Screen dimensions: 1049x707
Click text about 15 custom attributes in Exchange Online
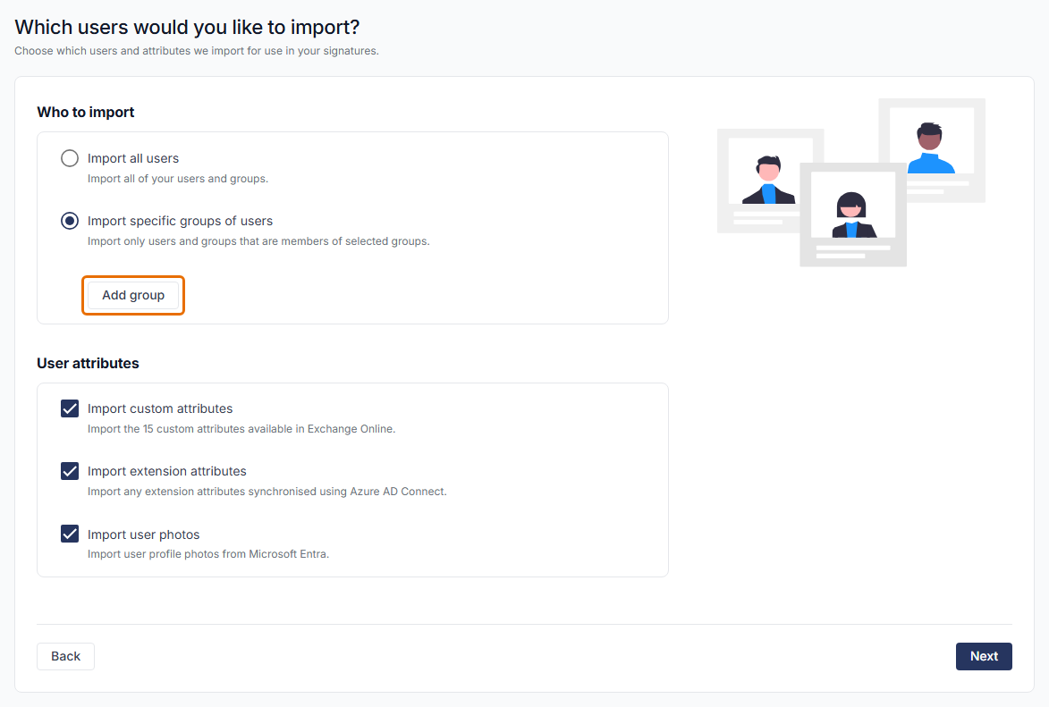click(241, 429)
